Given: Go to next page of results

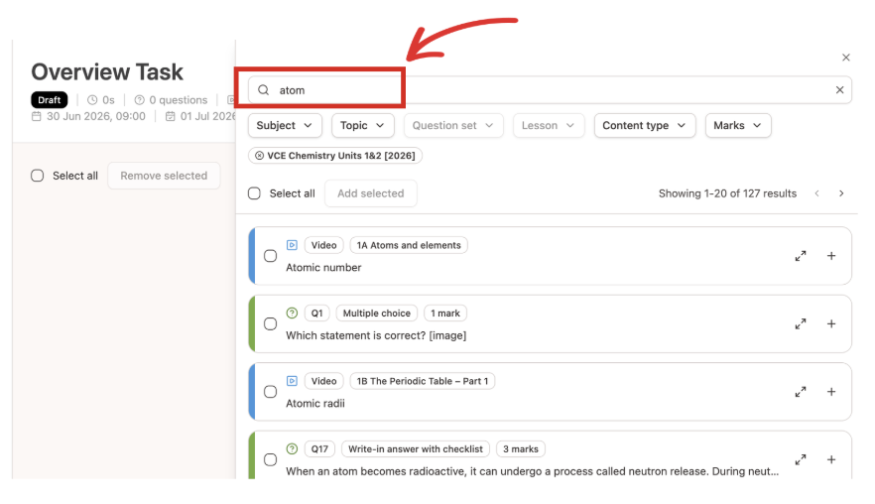Looking at the screenshot, I should [x=841, y=193].
